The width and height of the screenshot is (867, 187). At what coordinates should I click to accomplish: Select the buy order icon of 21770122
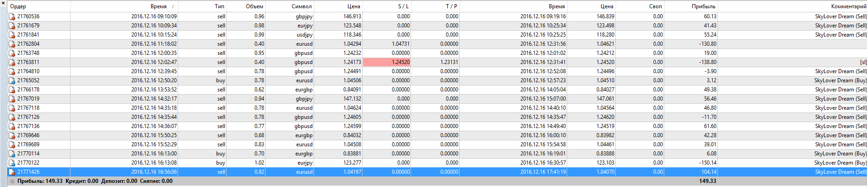tap(12, 163)
